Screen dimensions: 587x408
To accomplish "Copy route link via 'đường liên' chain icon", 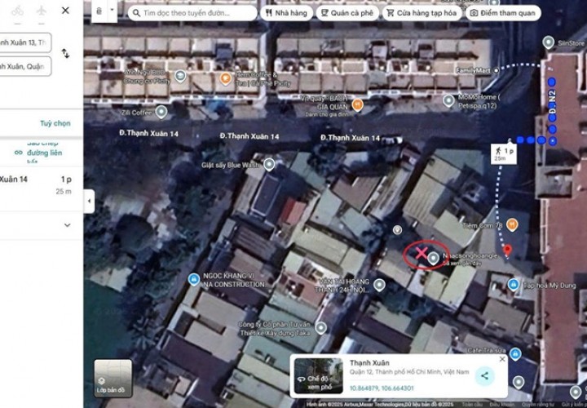I will coord(18,153).
